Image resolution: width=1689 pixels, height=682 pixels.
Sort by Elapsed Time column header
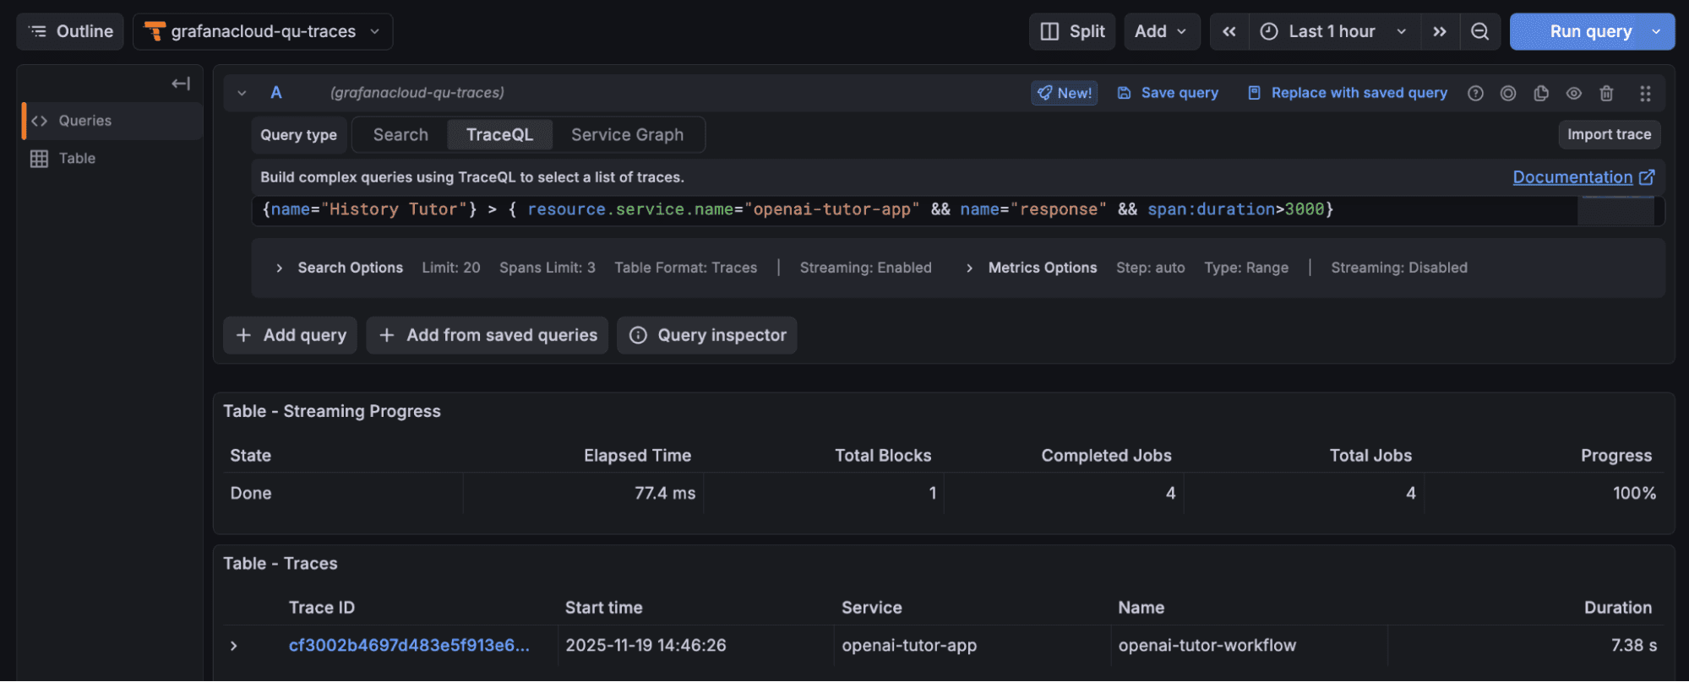637,456
